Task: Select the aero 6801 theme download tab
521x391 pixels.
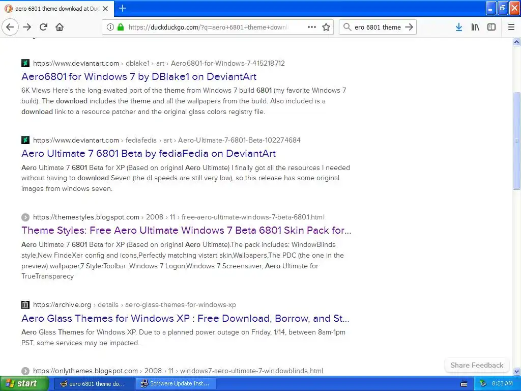Action: pyautogui.click(x=57, y=9)
